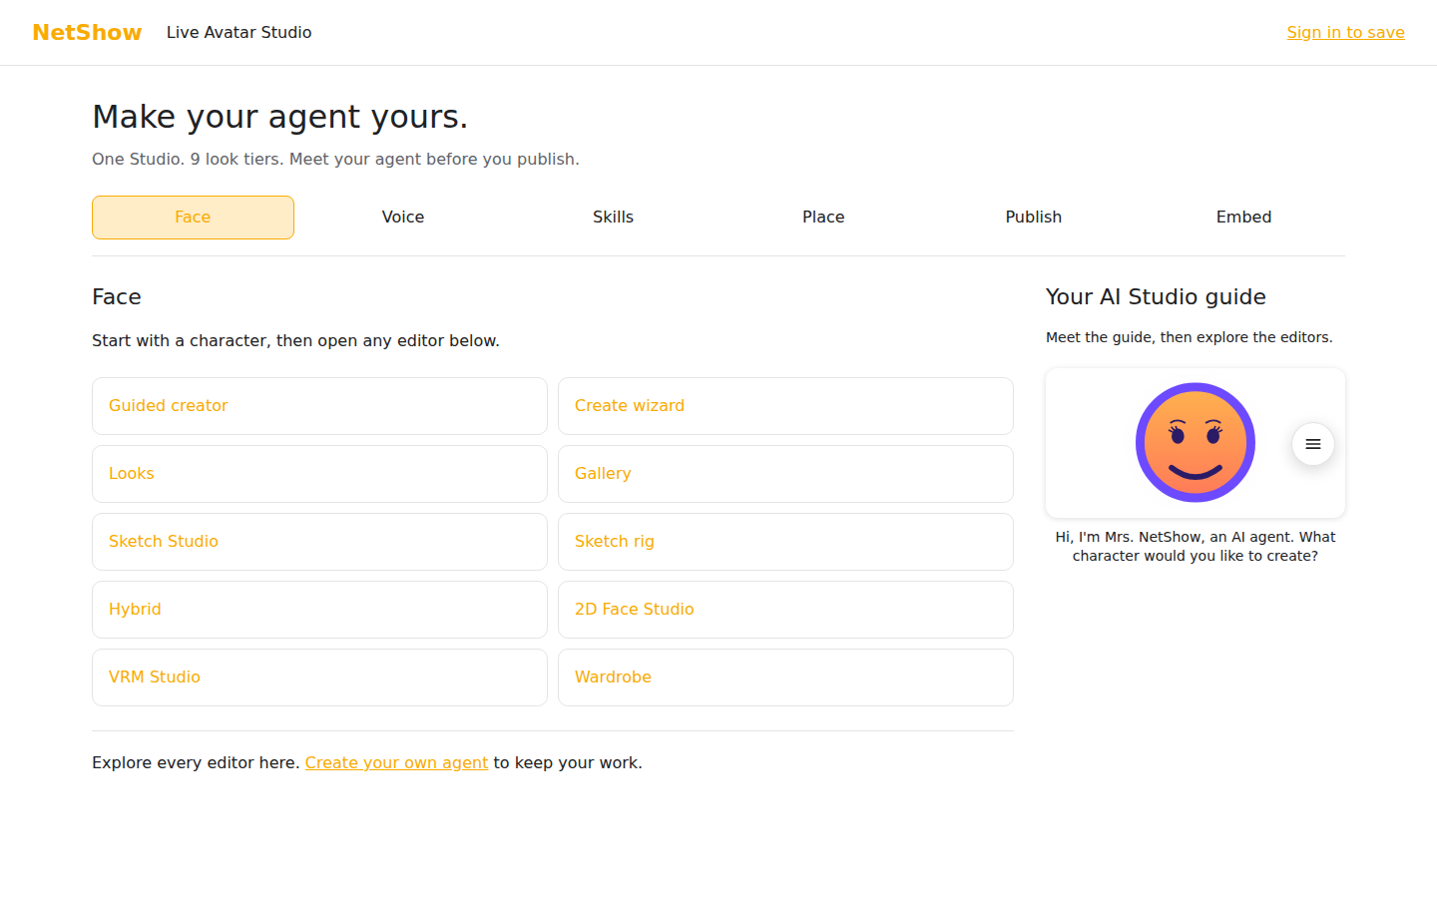
Task: Click the Sign in to save link
Action: point(1345,32)
